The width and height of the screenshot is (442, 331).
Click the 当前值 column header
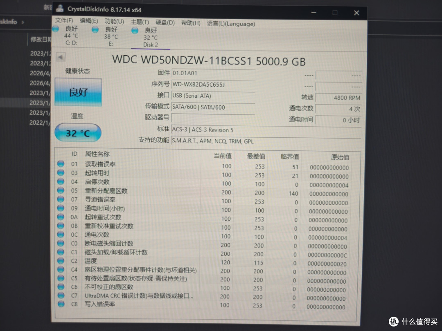coord(223,156)
